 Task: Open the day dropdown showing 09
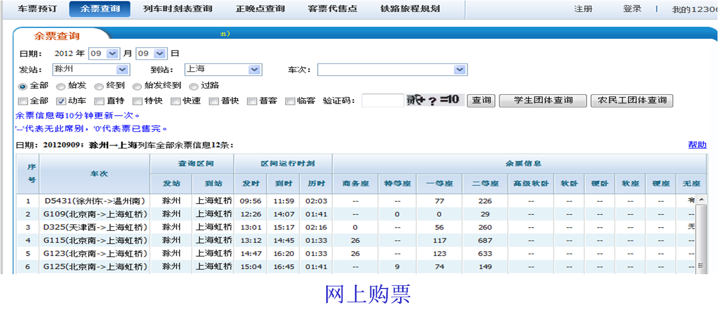[151, 53]
